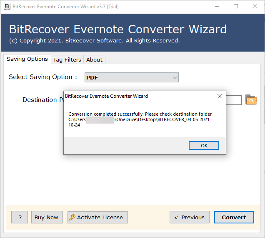Open the About tab
Image resolution: width=265 pixels, height=238 pixels.
tap(94, 59)
